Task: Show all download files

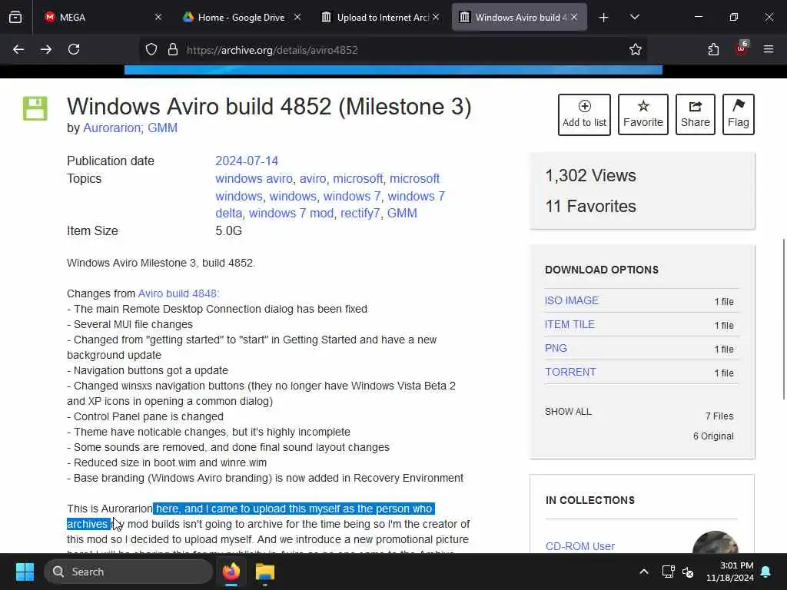Action: pyautogui.click(x=568, y=412)
